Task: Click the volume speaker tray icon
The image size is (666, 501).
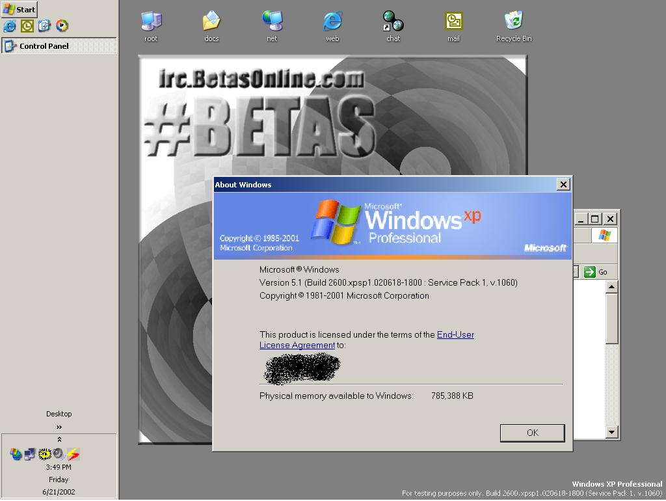Action: [59, 454]
